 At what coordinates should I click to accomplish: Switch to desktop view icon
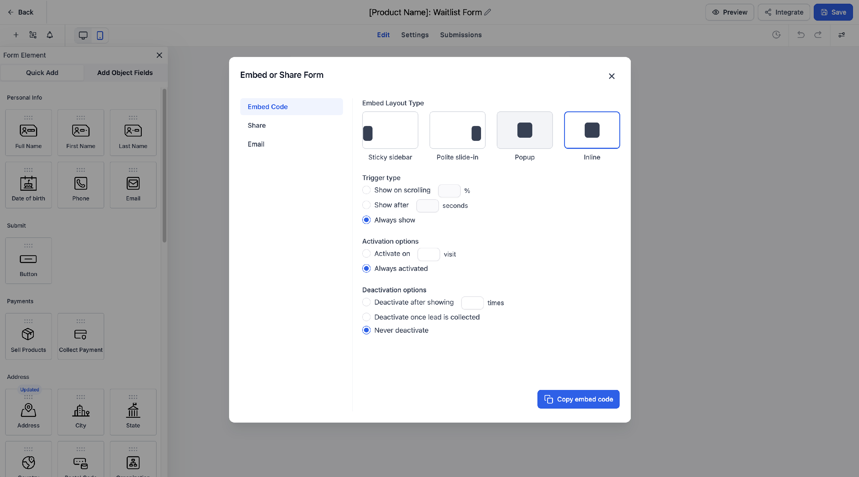point(83,35)
